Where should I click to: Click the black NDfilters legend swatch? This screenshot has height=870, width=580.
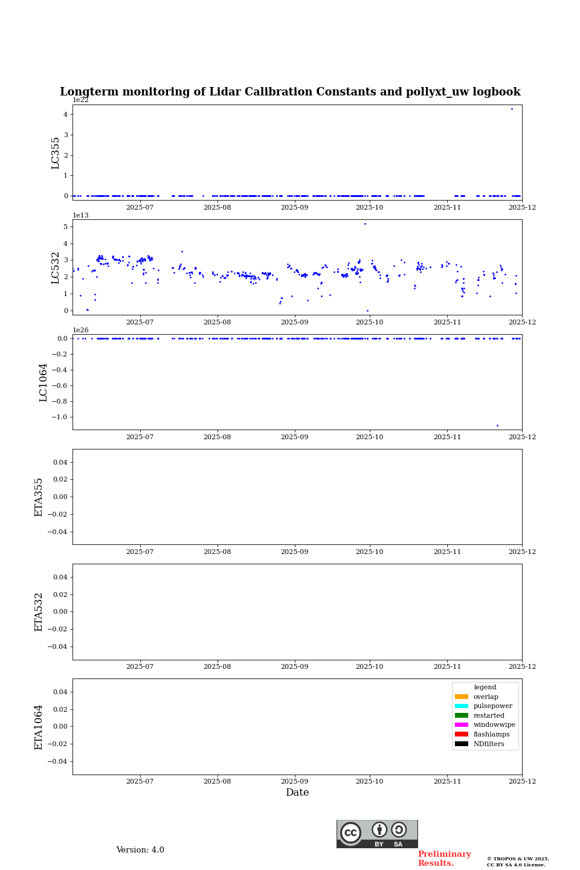click(461, 744)
